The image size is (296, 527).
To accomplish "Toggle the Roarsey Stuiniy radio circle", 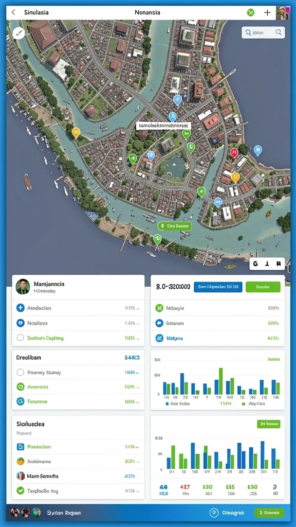I will pyautogui.click(x=21, y=372).
